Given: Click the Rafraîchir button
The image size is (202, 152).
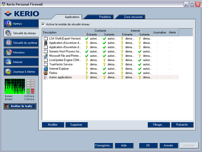Looking at the screenshot, I should click(x=182, y=125).
